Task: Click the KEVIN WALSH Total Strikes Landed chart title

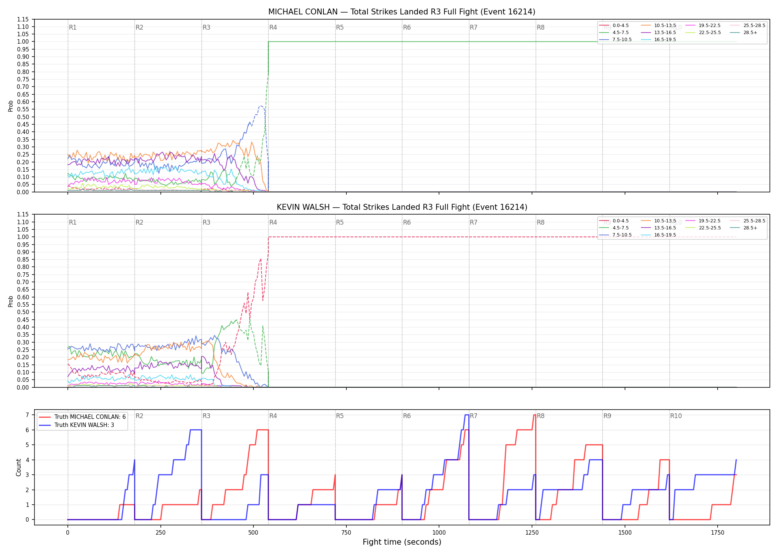Action: [x=402, y=207]
